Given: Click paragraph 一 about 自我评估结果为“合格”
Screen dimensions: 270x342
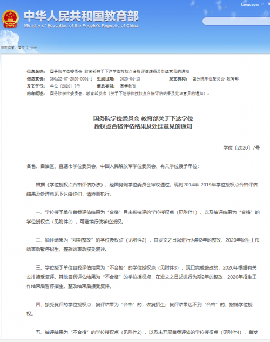Looking at the screenshot, I should point(143,217).
